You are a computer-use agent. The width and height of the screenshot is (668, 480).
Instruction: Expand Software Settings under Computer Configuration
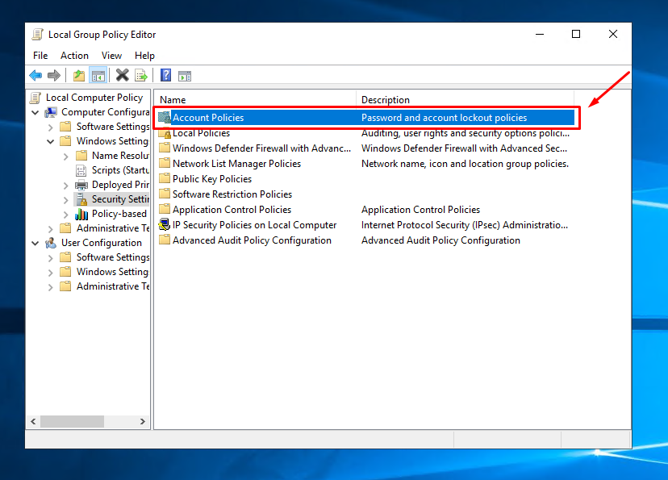[50, 127]
